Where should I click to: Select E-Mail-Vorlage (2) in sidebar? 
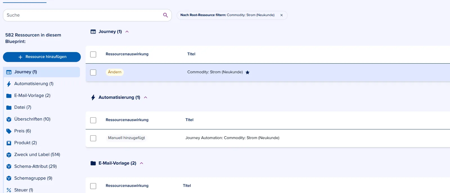[42, 96]
